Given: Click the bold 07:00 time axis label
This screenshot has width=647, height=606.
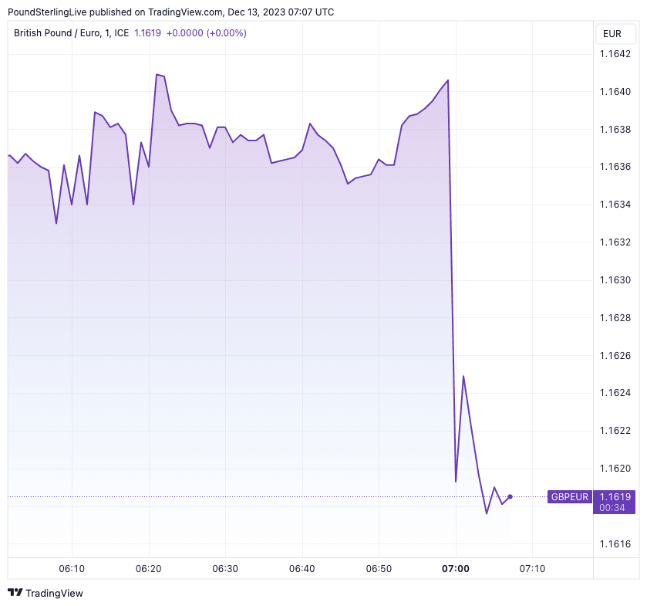Looking at the screenshot, I should [456, 569].
